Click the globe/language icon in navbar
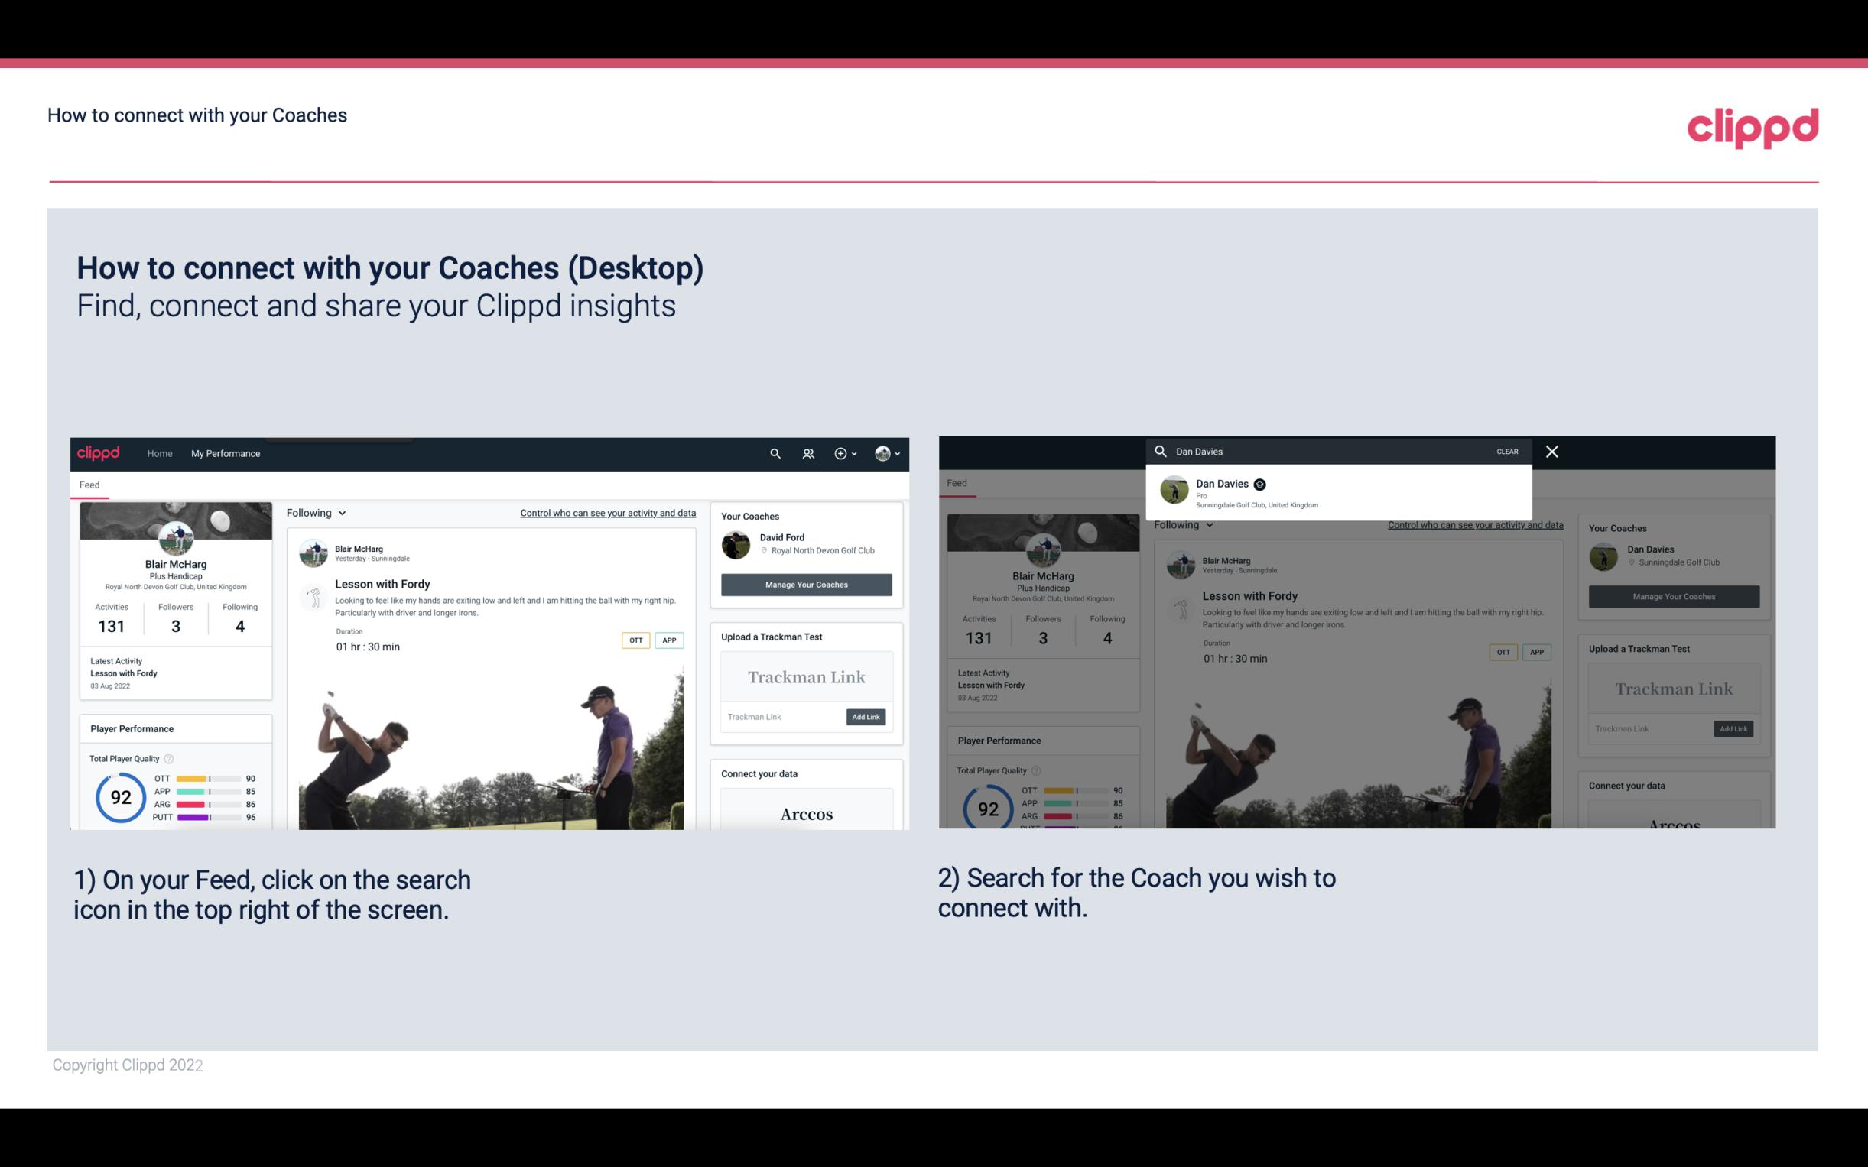This screenshot has width=1868, height=1167. pyautogui.click(x=884, y=453)
